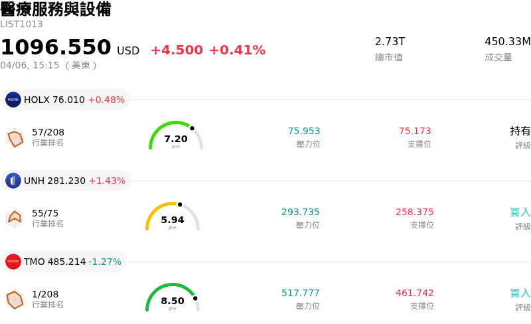Click the HOLX 7.20 score gauge

coord(176,136)
